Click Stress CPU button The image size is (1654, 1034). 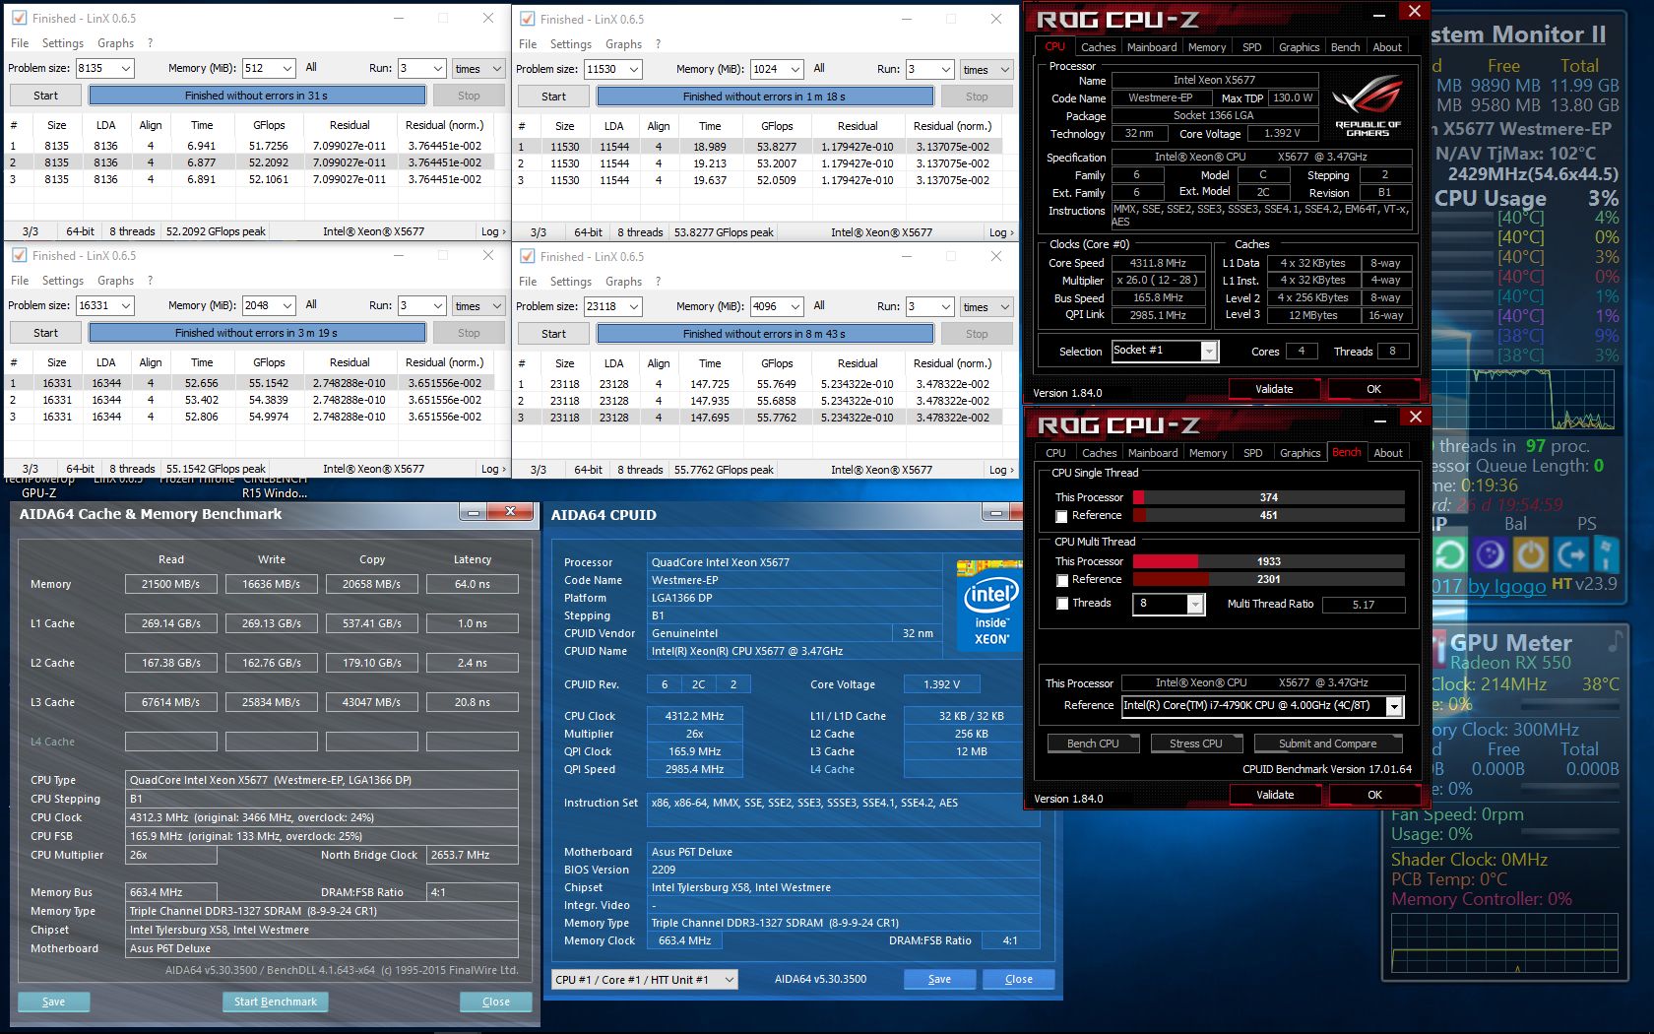[x=1196, y=743]
